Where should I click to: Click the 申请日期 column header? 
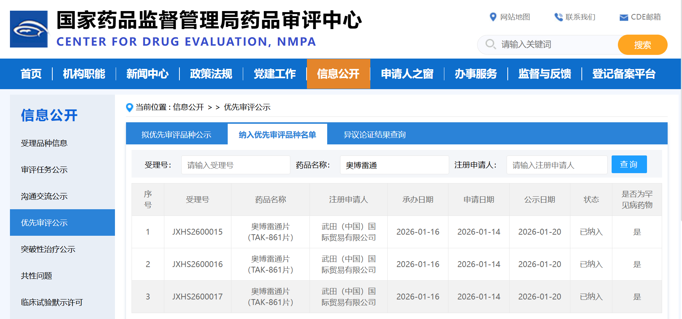pyautogui.click(x=479, y=199)
